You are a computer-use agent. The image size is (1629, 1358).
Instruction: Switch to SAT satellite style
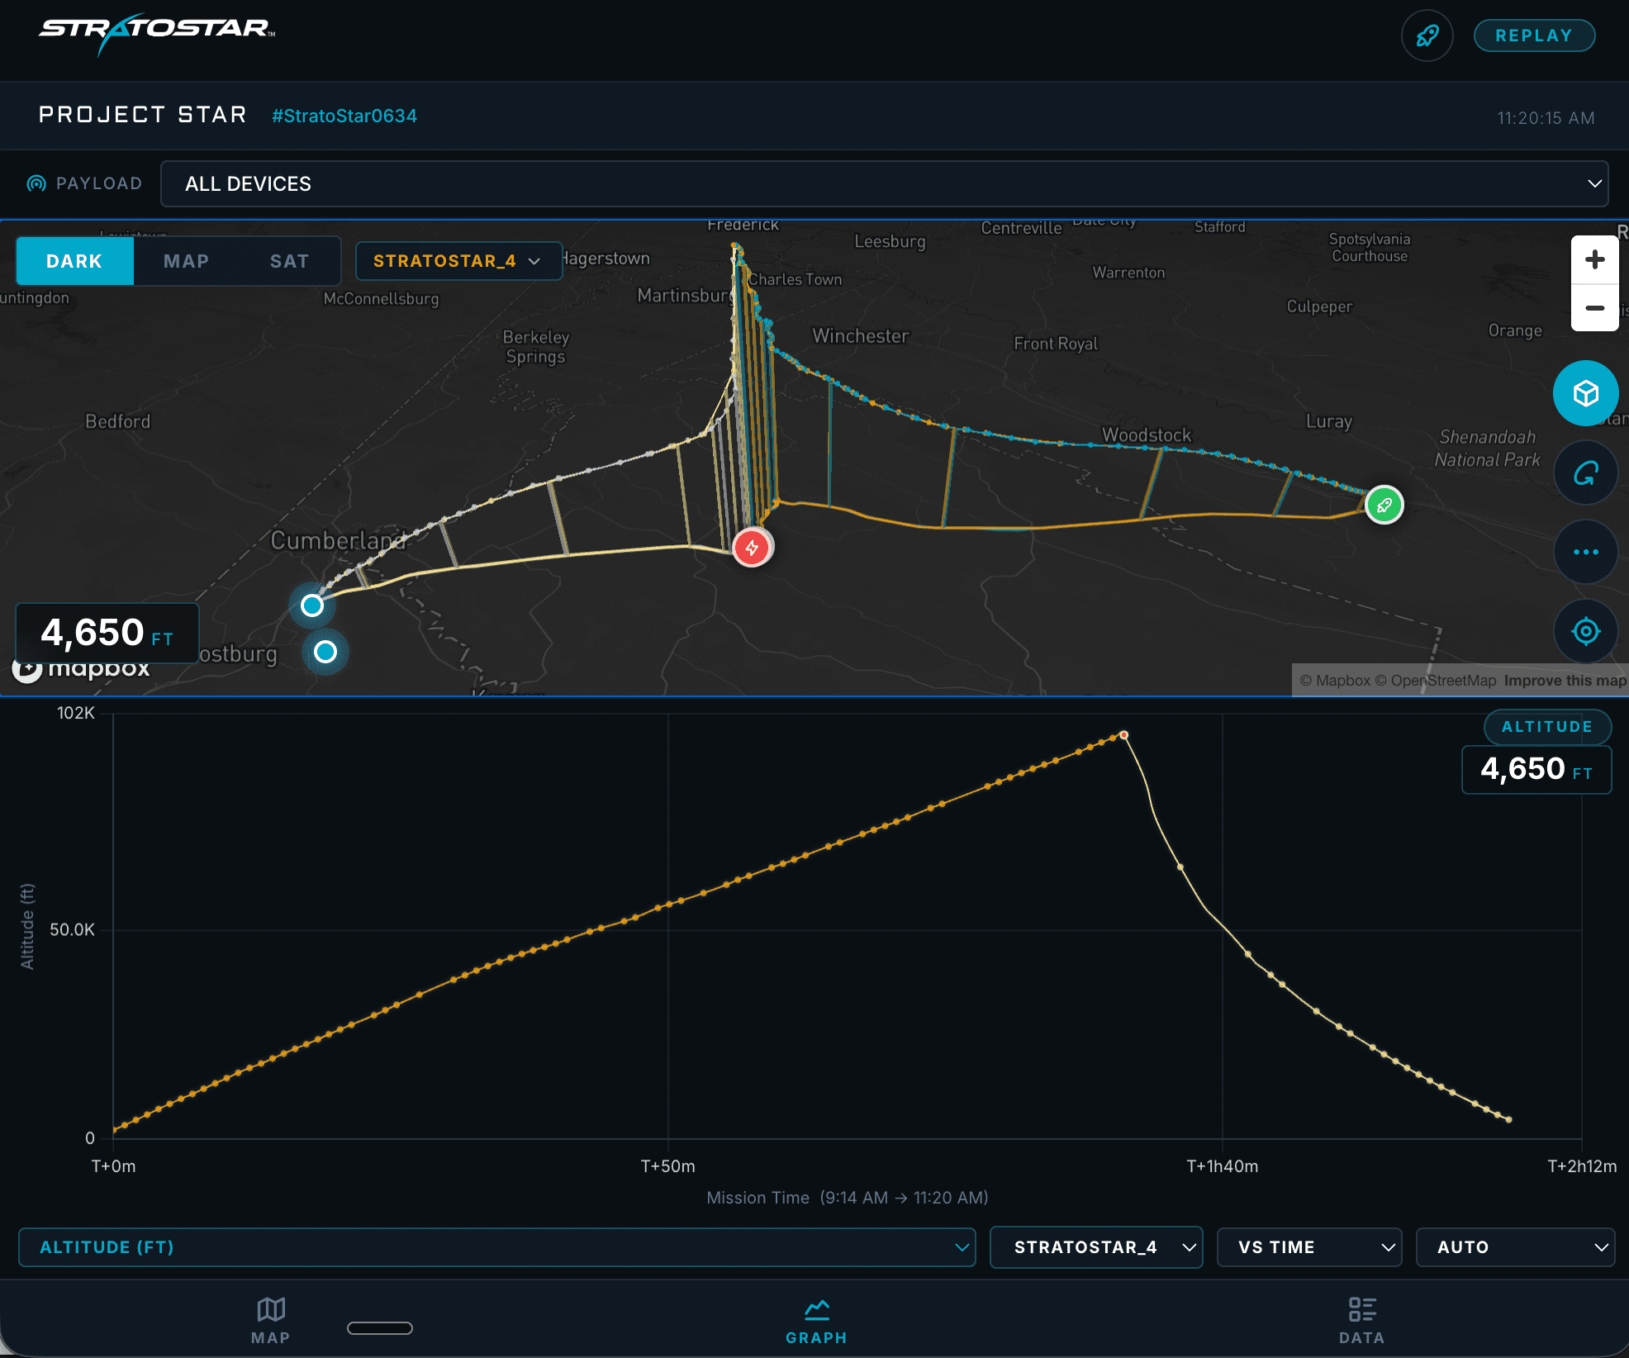[289, 261]
